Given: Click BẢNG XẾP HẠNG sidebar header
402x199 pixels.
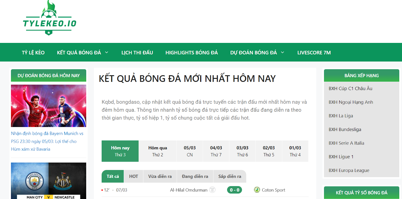Looking at the screenshot, I should pos(362,76).
